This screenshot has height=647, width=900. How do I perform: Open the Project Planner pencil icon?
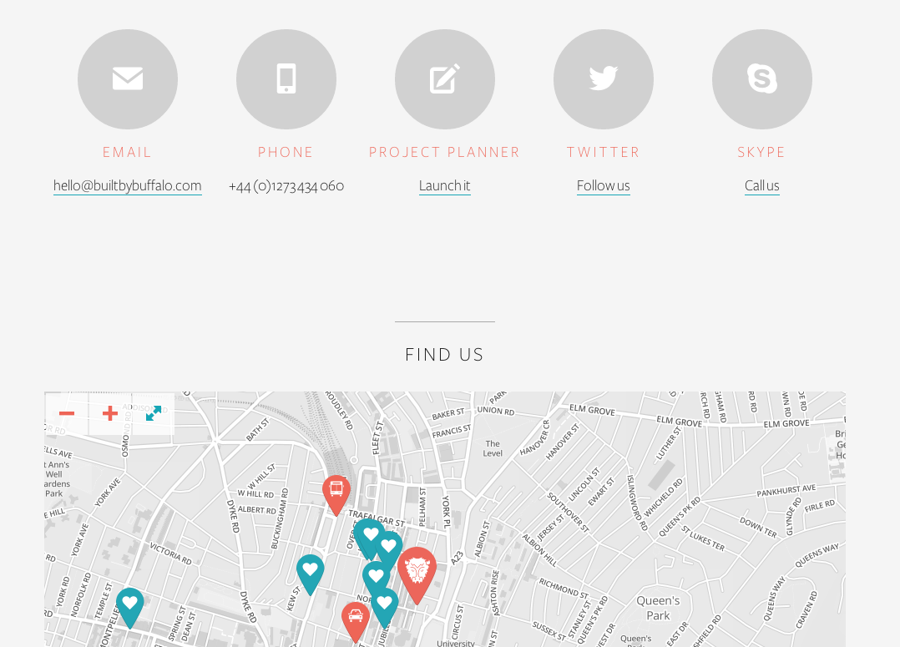pyautogui.click(x=445, y=79)
